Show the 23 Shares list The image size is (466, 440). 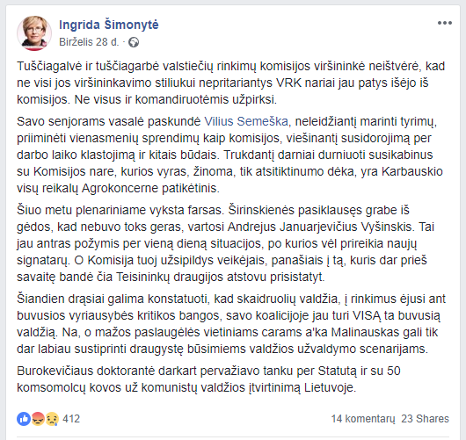coord(425,419)
